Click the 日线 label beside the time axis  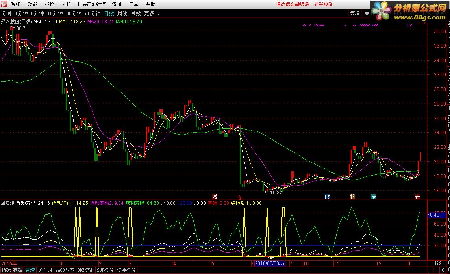[437, 263]
